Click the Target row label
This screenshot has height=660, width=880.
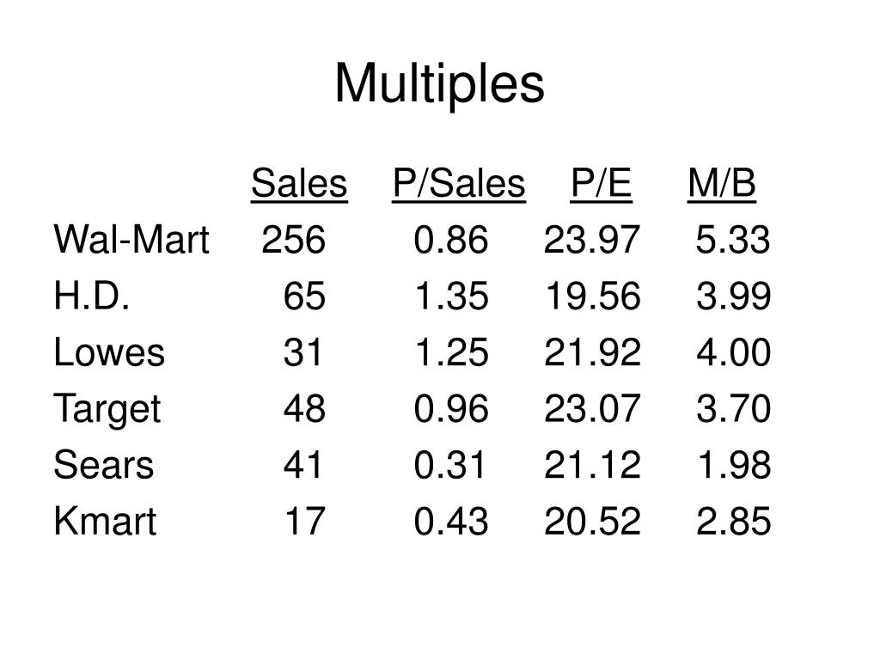[107, 410]
